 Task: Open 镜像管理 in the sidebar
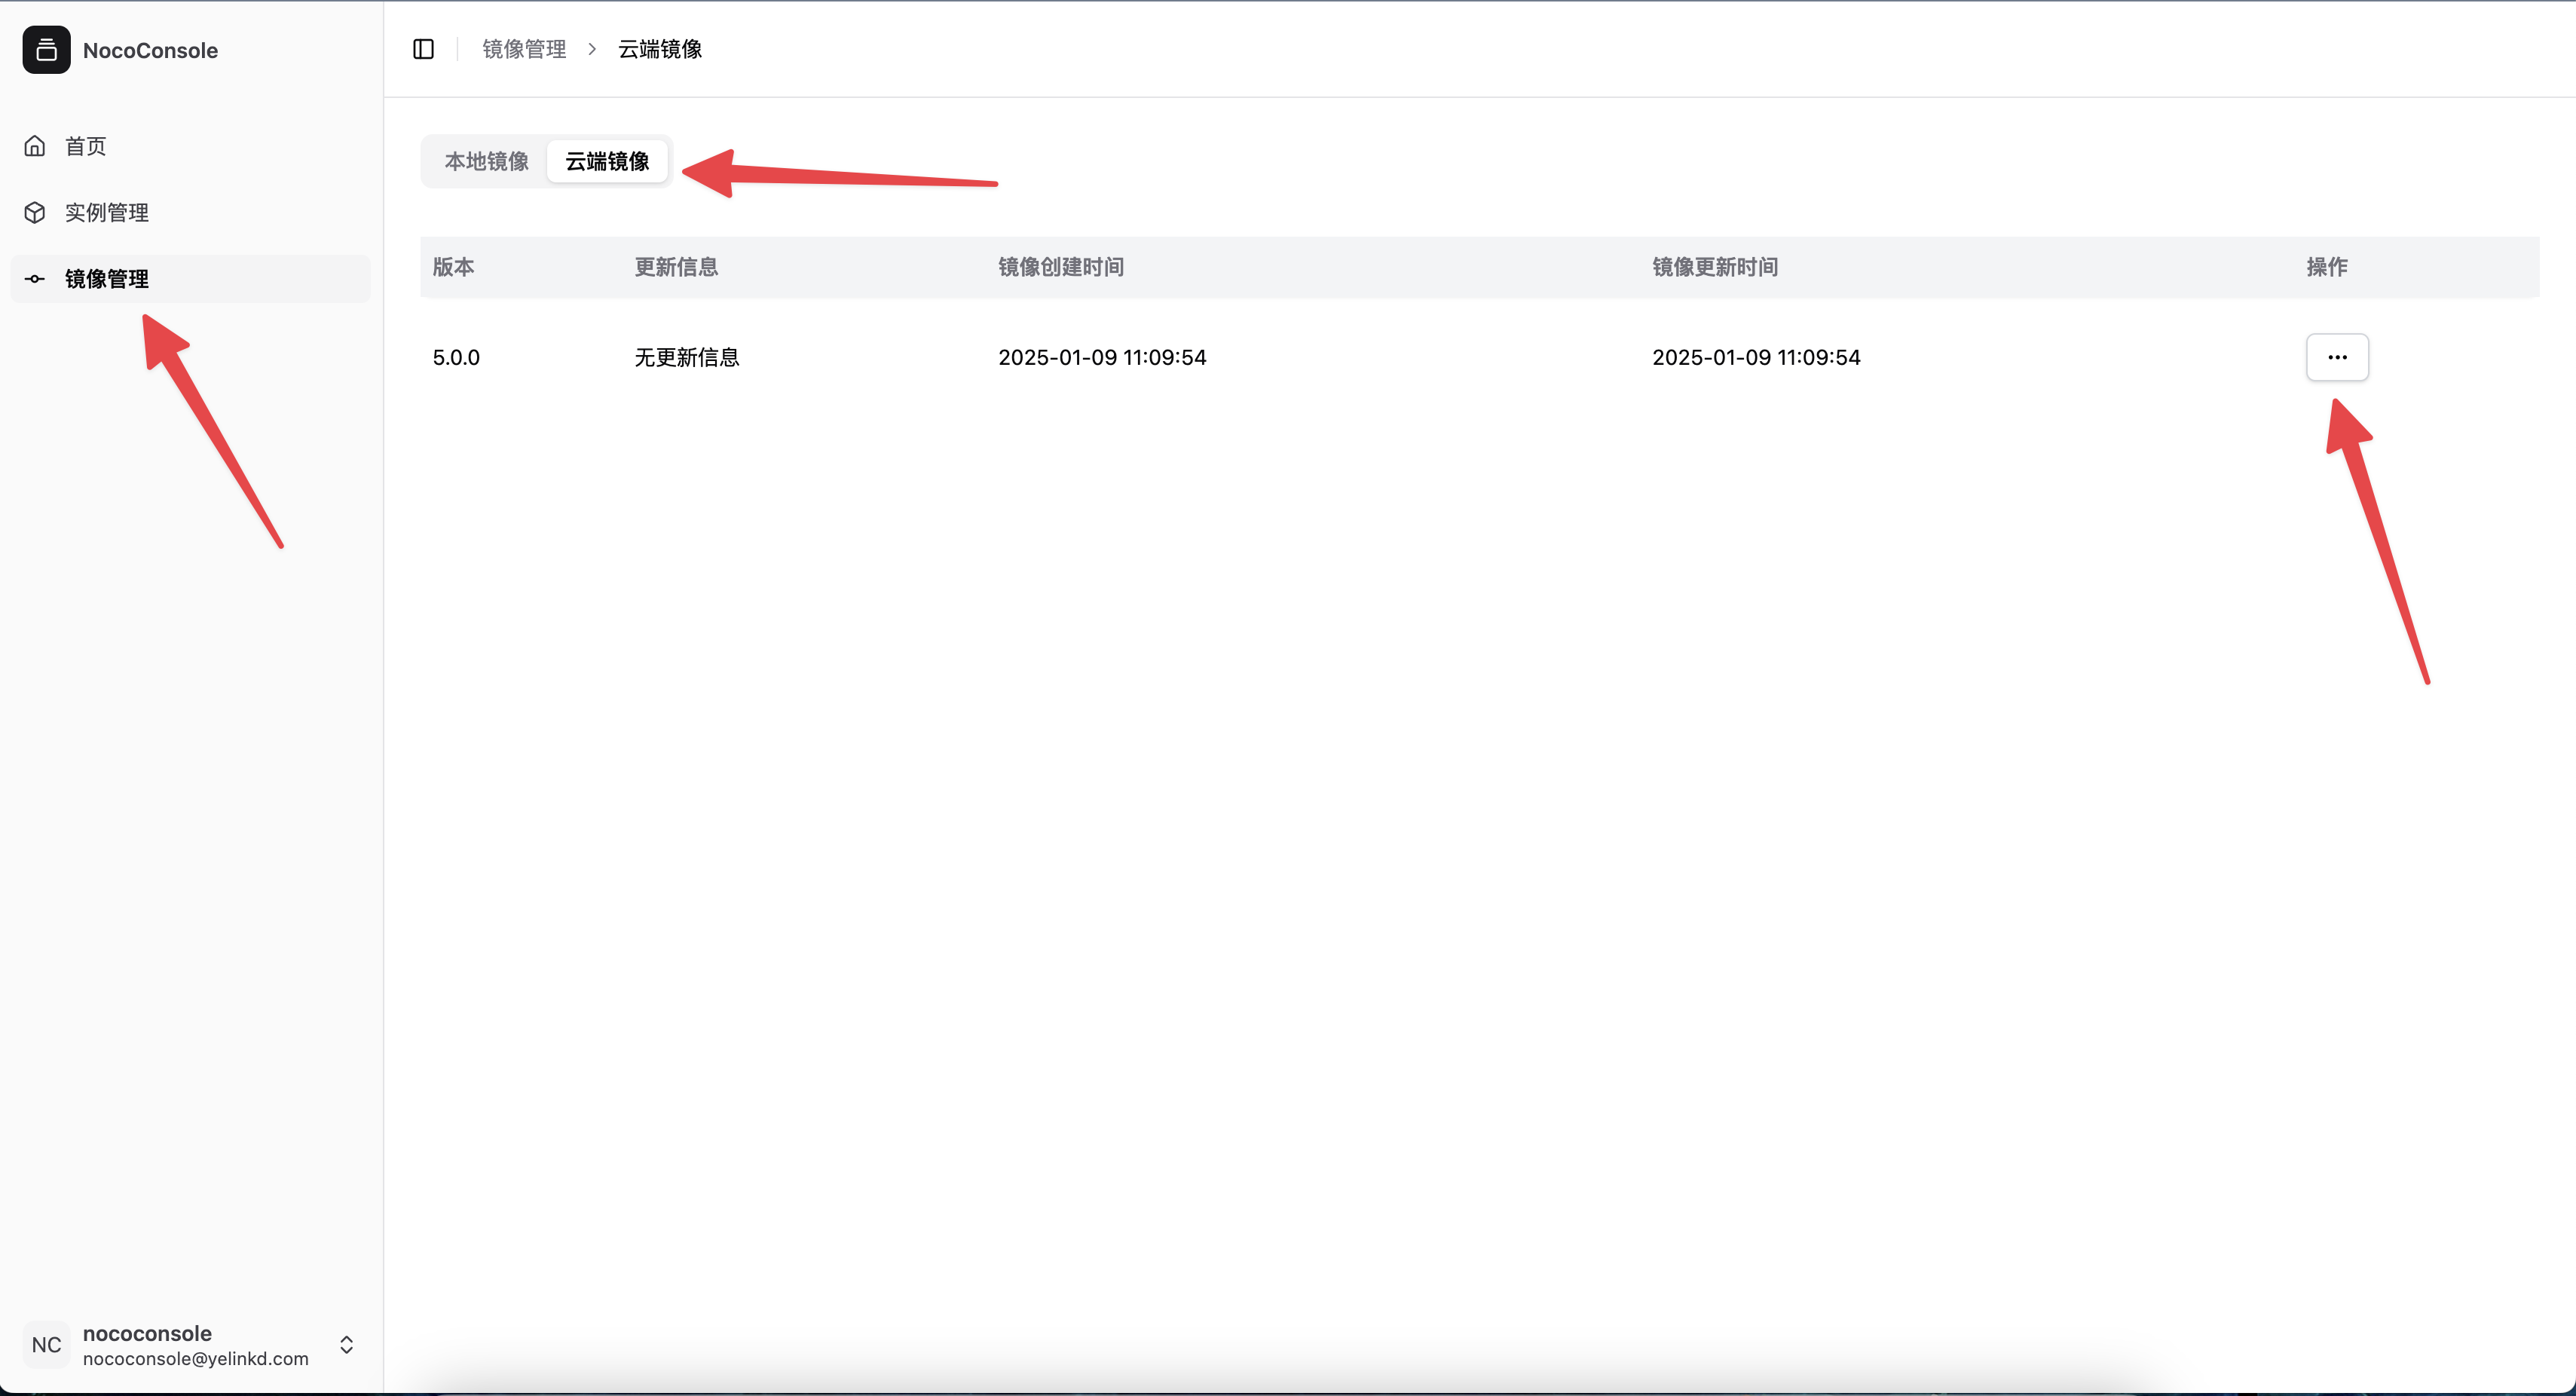(x=106, y=279)
